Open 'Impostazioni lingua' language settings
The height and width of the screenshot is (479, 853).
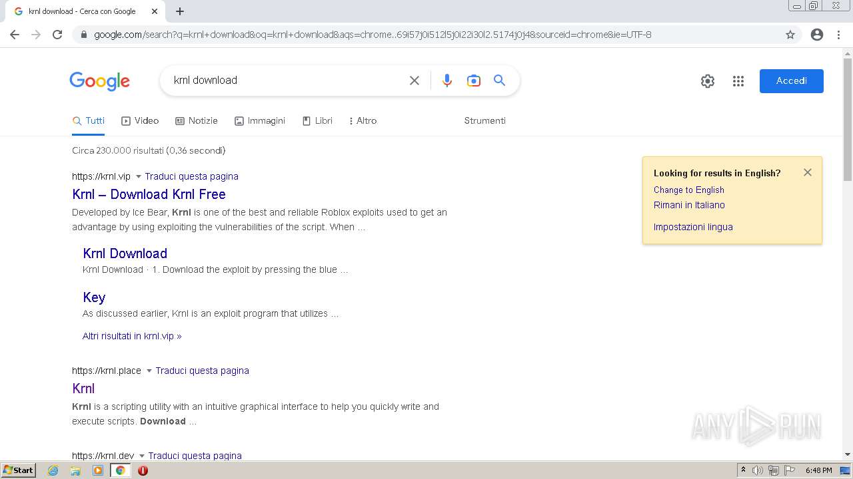[x=693, y=227]
